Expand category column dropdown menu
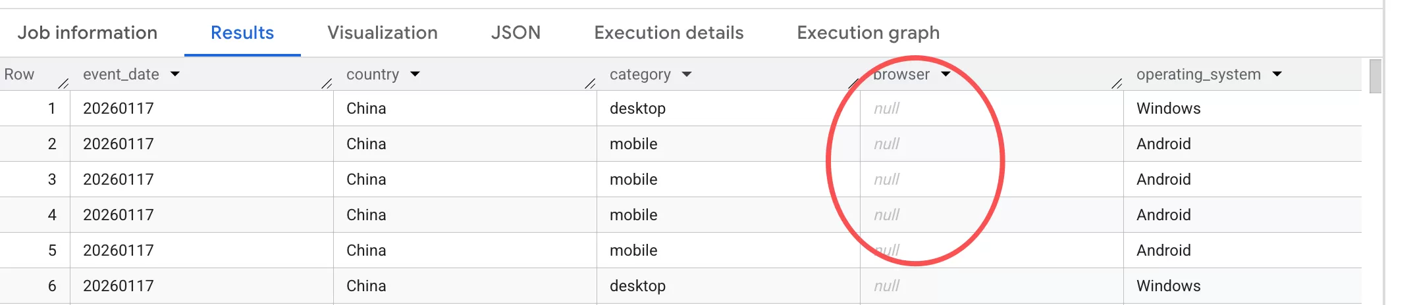1413x305 pixels. click(687, 74)
